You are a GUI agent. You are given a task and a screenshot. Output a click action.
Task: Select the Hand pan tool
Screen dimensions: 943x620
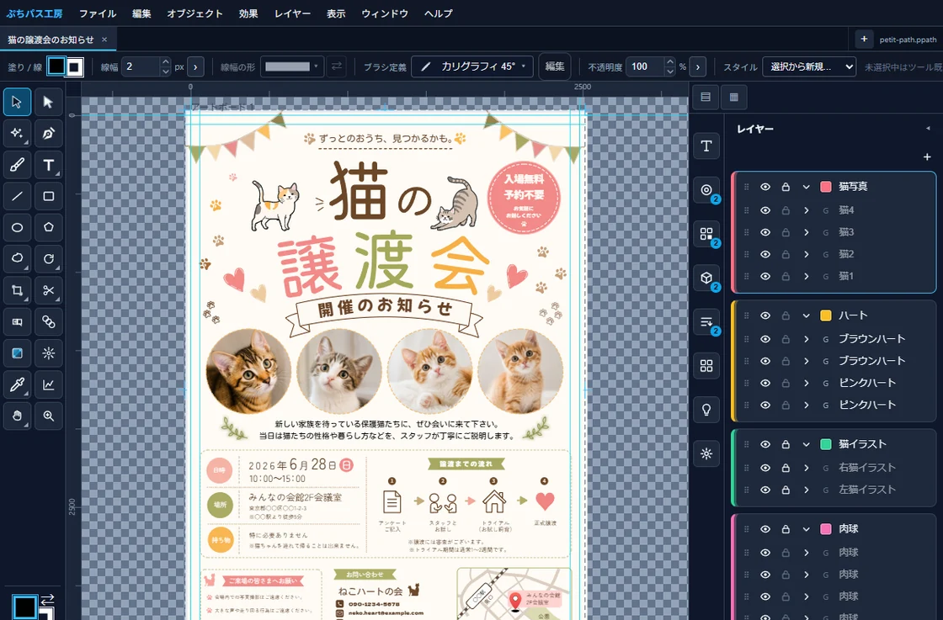tap(17, 416)
